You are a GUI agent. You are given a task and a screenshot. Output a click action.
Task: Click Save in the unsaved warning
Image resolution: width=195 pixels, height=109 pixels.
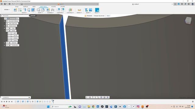(x=108, y=16)
